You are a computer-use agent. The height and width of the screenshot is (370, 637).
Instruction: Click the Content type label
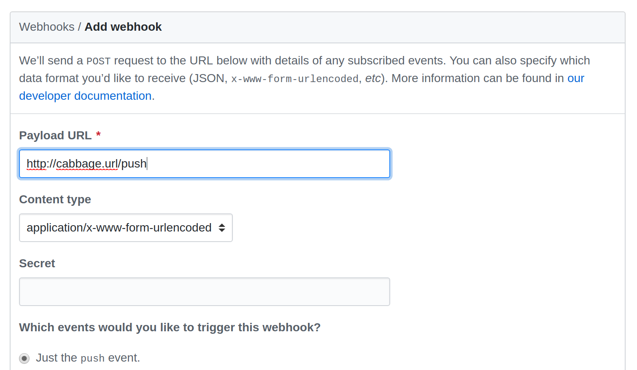[x=55, y=200]
